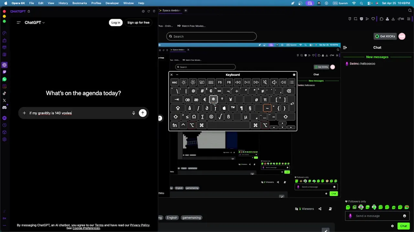Open the English stream tag
The height and width of the screenshot is (232, 414).
pyautogui.click(x=172, y=217)
